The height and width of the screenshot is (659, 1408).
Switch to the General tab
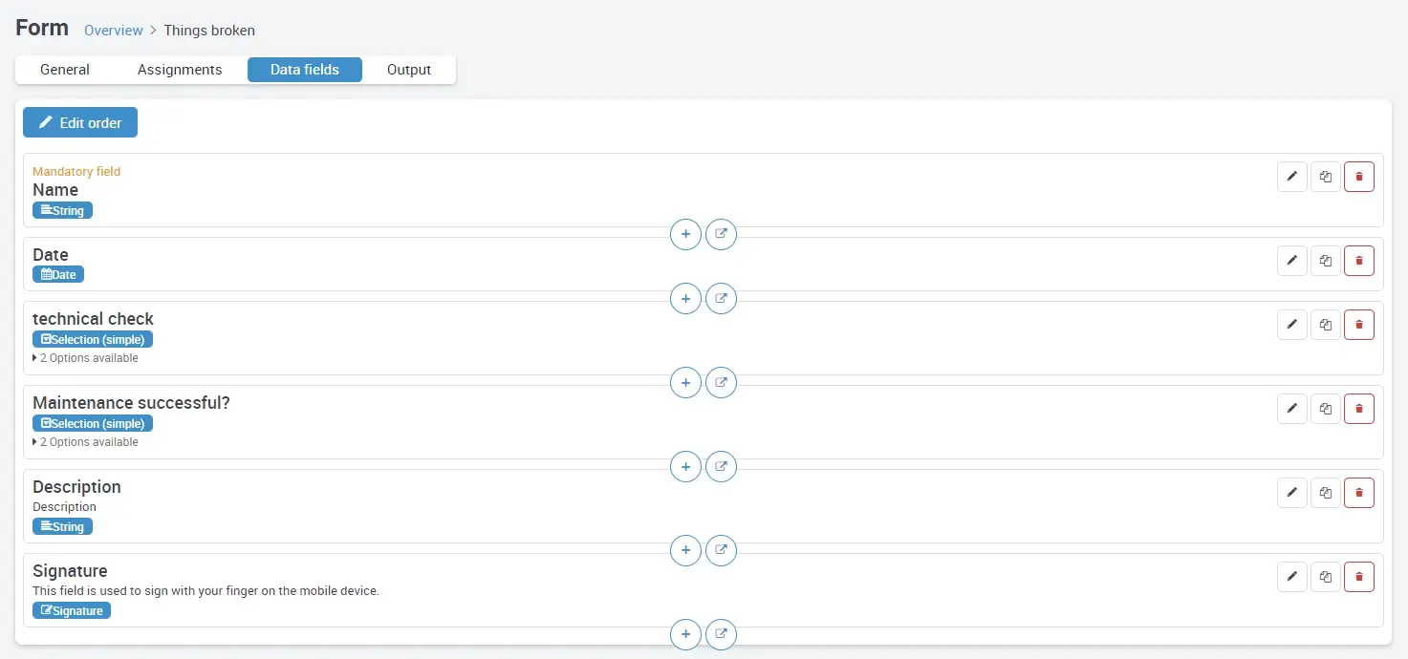coord(65,70)
